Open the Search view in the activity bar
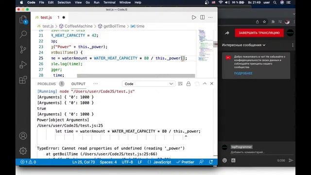The image size is (311, 175). [x=23, y=35]
